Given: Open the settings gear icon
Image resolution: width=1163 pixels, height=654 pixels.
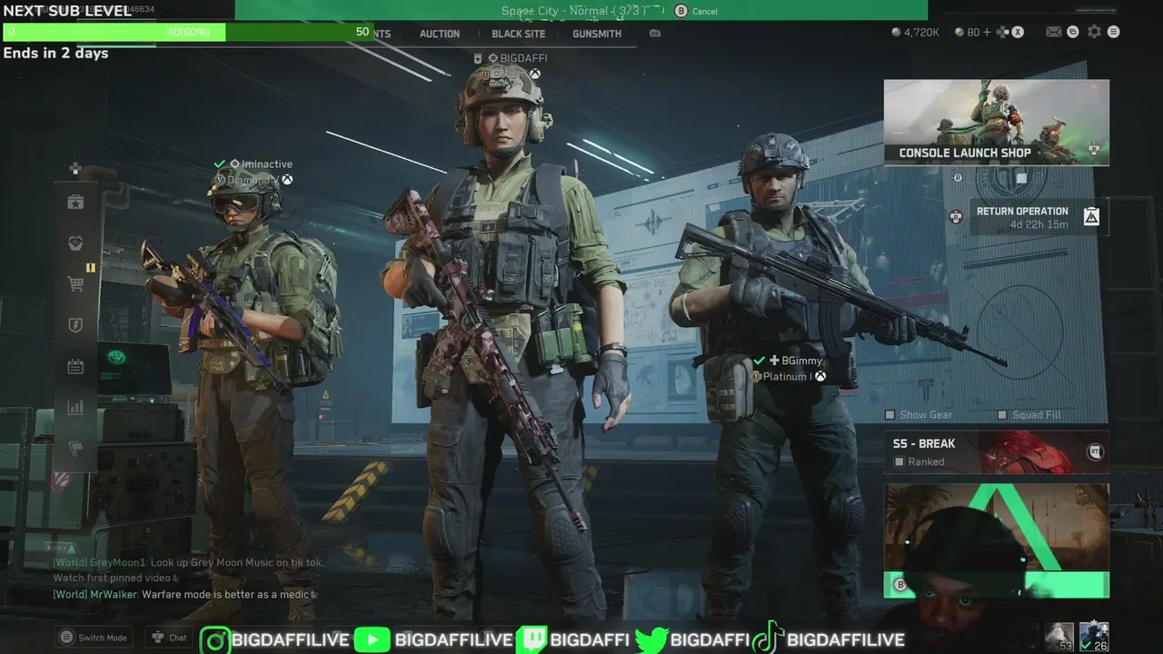Looking at the screenshot, I should (x=1094, y=32).
